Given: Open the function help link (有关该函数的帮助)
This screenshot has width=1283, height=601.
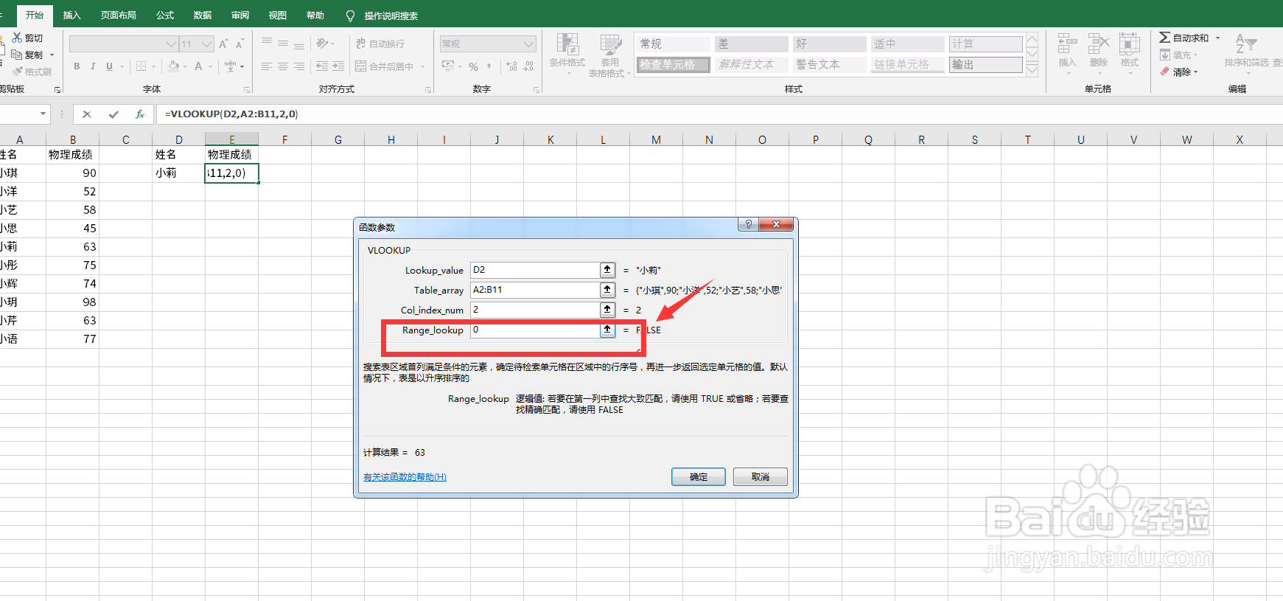Looking at the screenshot, I should pyautogui.click(x=405, y=477).
